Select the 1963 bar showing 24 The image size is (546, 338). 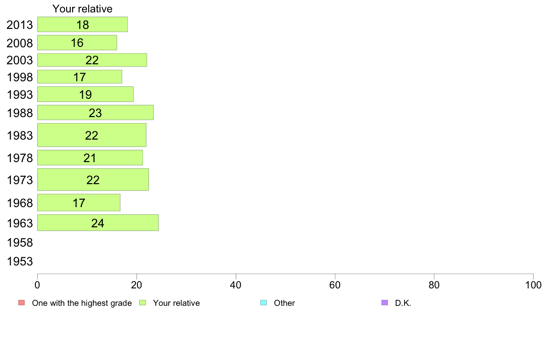pyautogui.click(x=98, y=223)
